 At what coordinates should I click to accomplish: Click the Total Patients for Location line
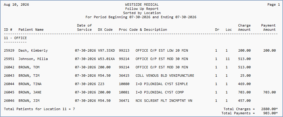tap(39, 109)
